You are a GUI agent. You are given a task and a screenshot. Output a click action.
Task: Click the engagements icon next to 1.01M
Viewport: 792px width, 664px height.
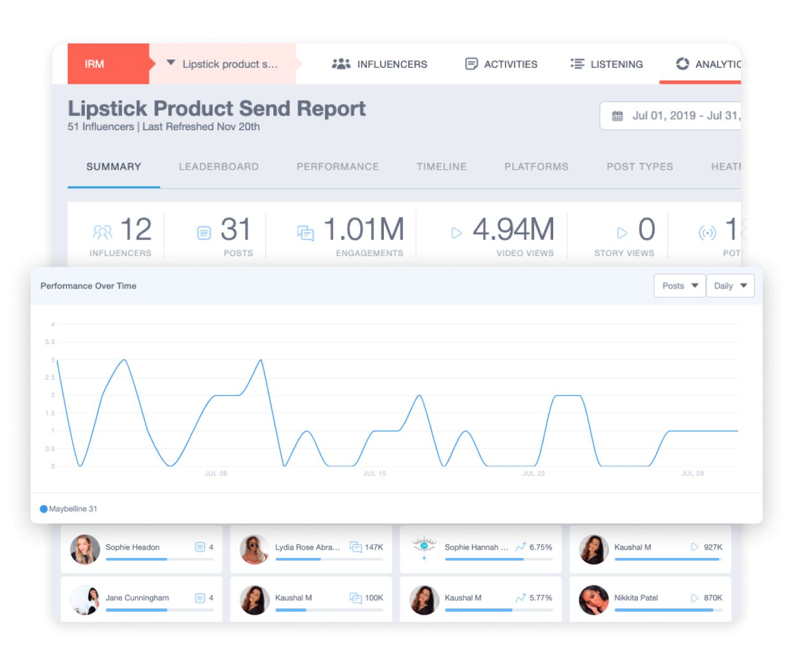point(305,233)
